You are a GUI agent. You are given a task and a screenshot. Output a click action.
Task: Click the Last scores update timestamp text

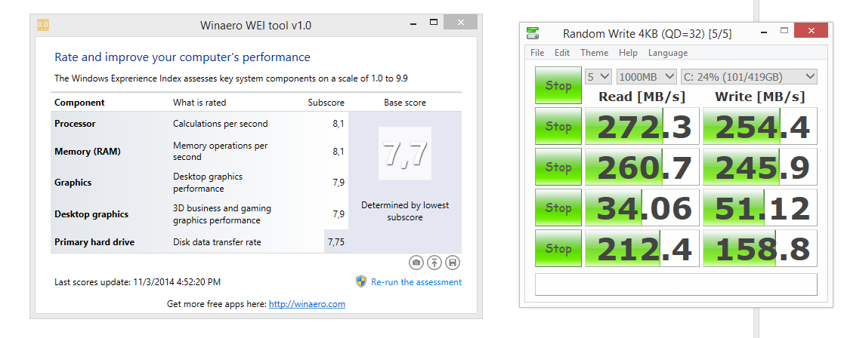pyautogui.click(x=138, y=282)
